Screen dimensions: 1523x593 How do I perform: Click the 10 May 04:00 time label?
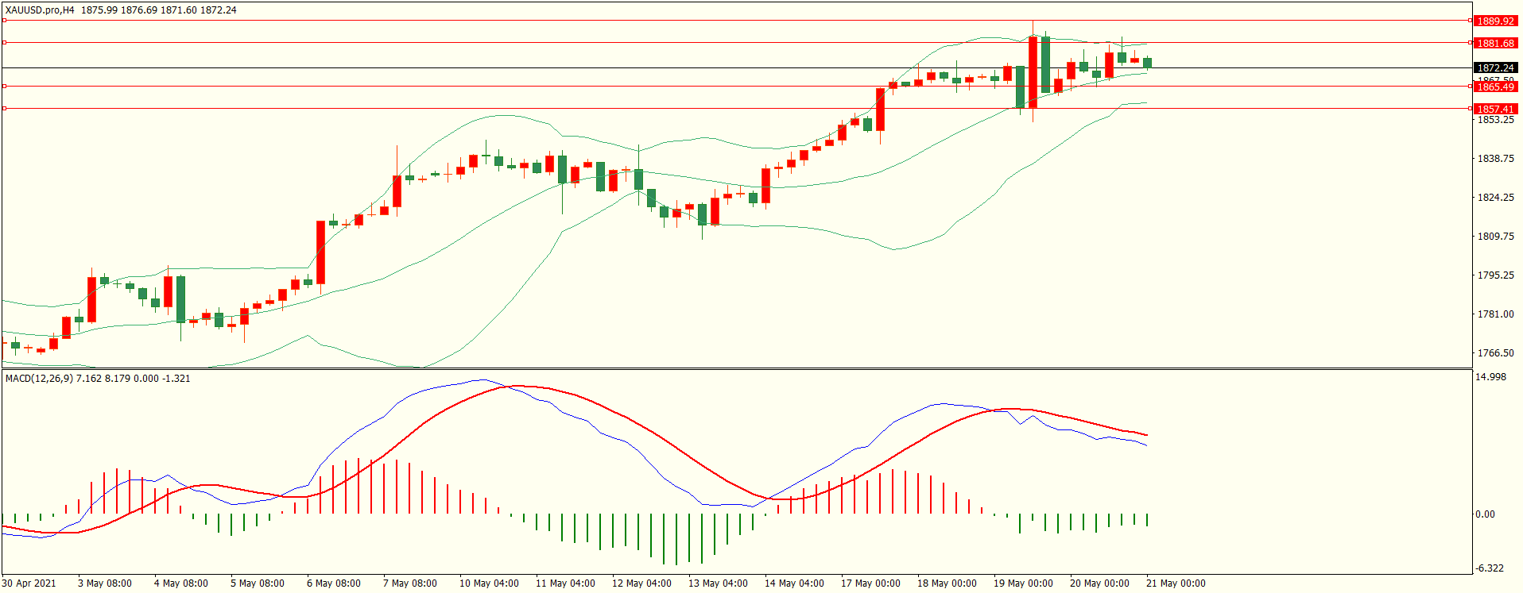[489, 583]
